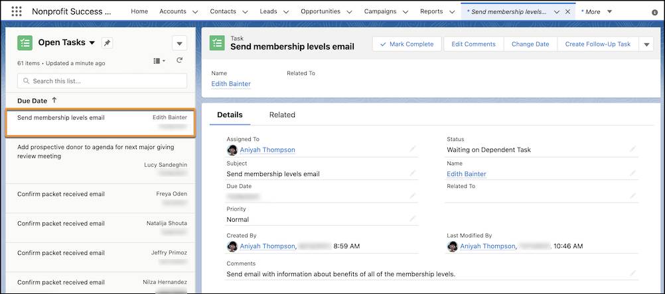665x294 pixels.
Task: Click Waiting on Dependent Task status value
Action: click(x=488, y=150)
